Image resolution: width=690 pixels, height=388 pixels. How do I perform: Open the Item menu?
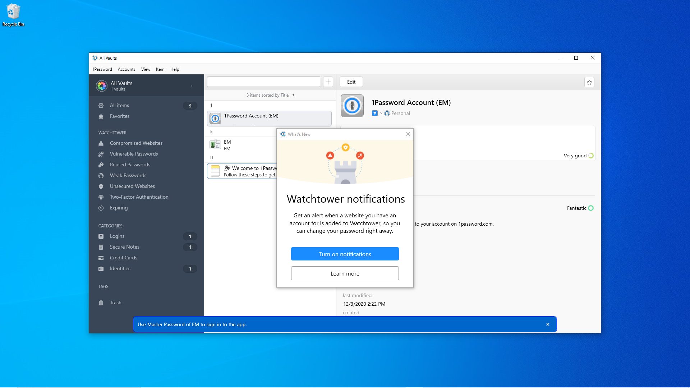pos(160,69)
